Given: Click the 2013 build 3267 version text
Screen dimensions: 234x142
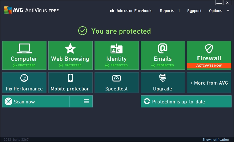Looking at the screenshot, I should coord(16,140).
